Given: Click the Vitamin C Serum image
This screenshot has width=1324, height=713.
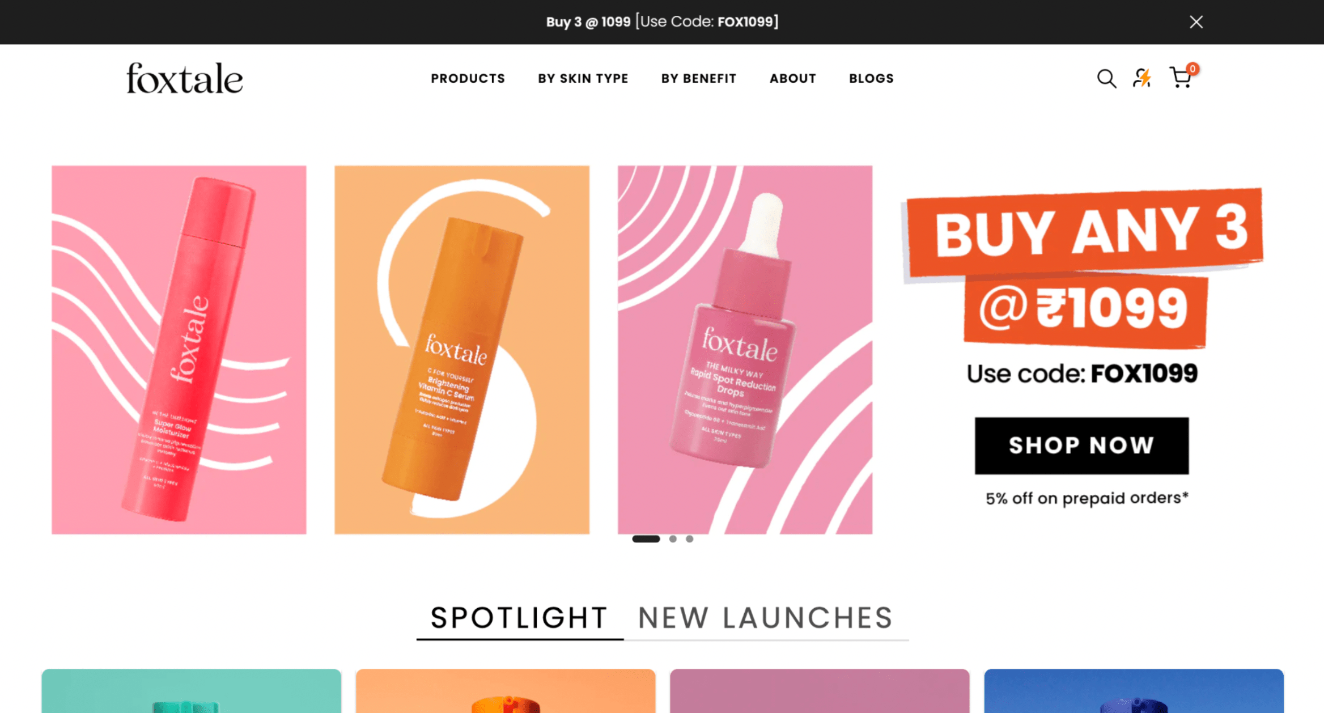Looking at the screenshot, I should coord(462,350).
